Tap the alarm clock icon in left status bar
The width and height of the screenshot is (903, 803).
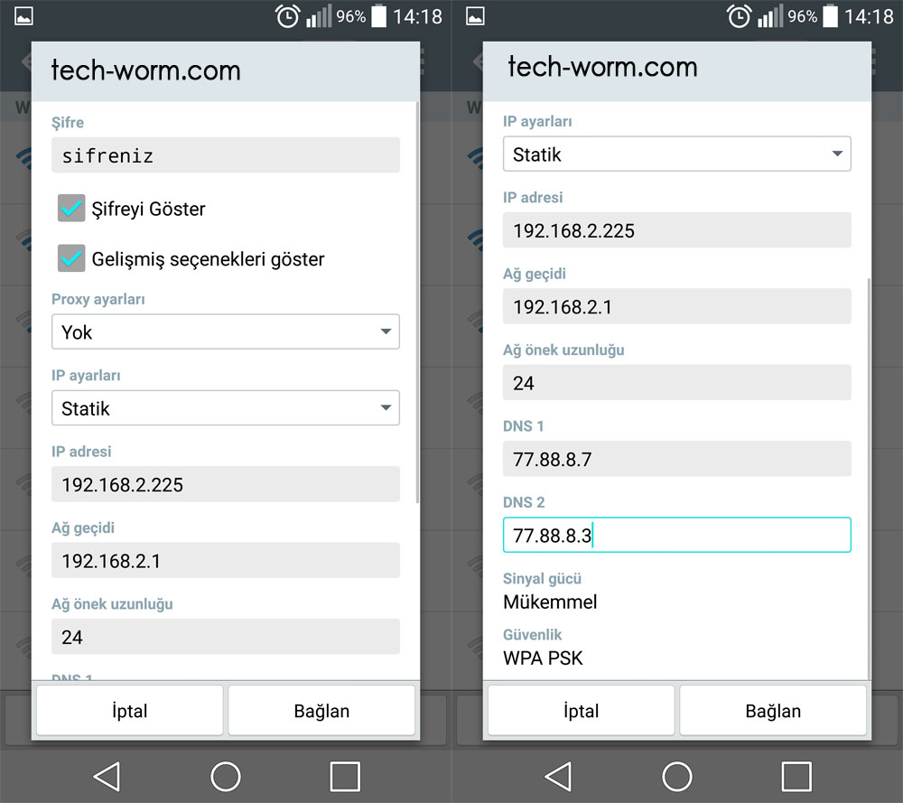tap(288, 16)
